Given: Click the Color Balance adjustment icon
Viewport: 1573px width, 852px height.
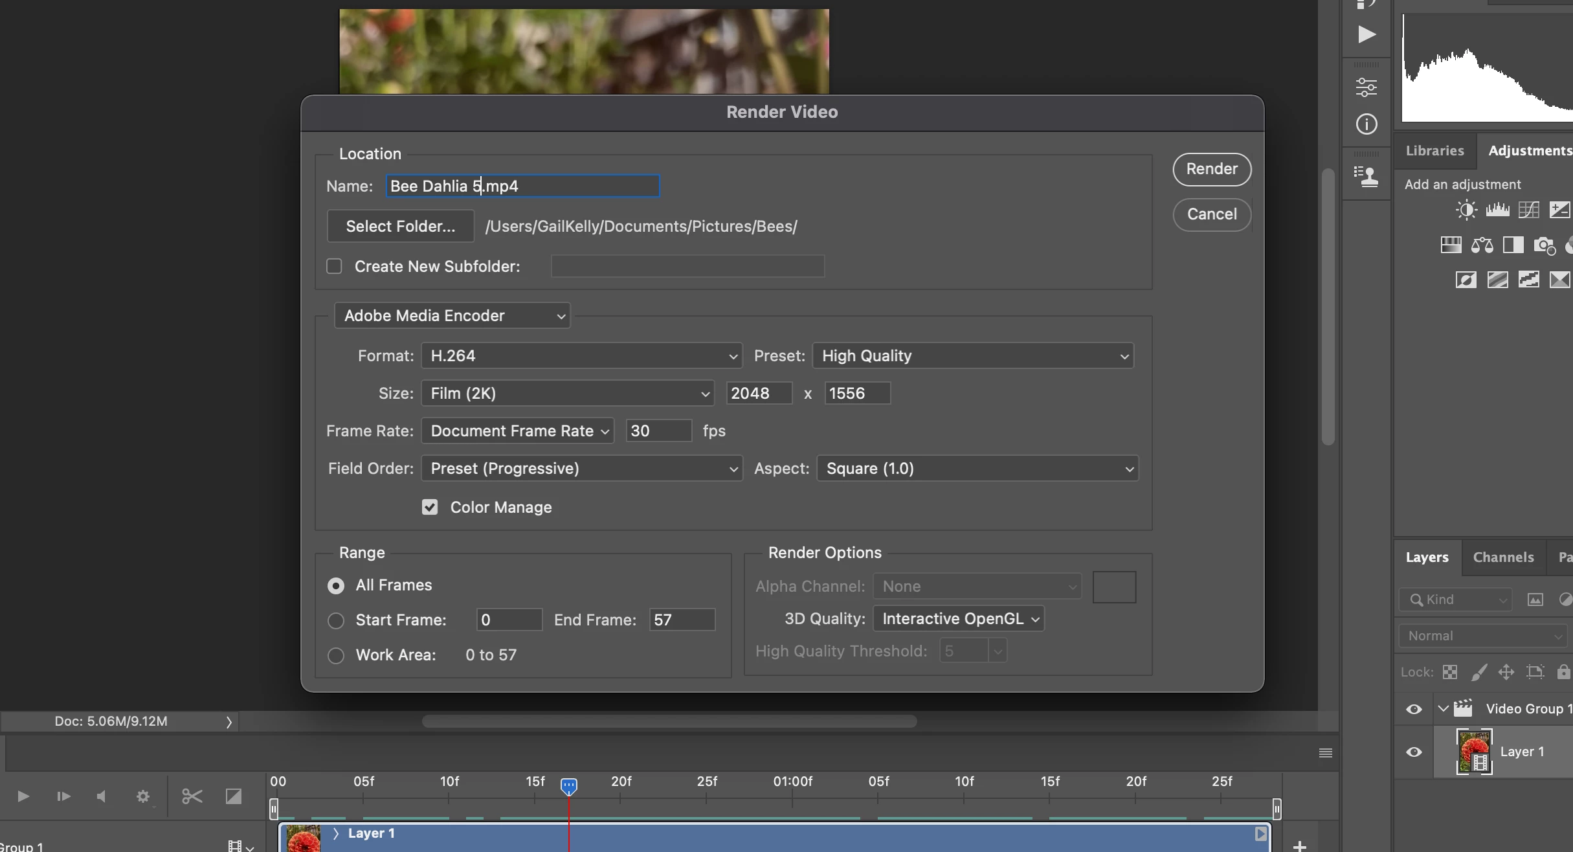Looking at the screenshot, I should 1482,245.
